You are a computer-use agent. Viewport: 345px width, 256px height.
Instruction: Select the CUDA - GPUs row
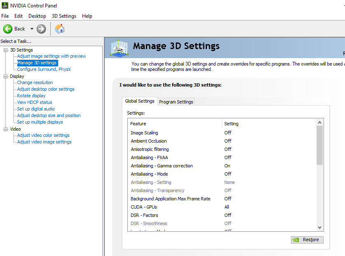[x=222, y=207]
